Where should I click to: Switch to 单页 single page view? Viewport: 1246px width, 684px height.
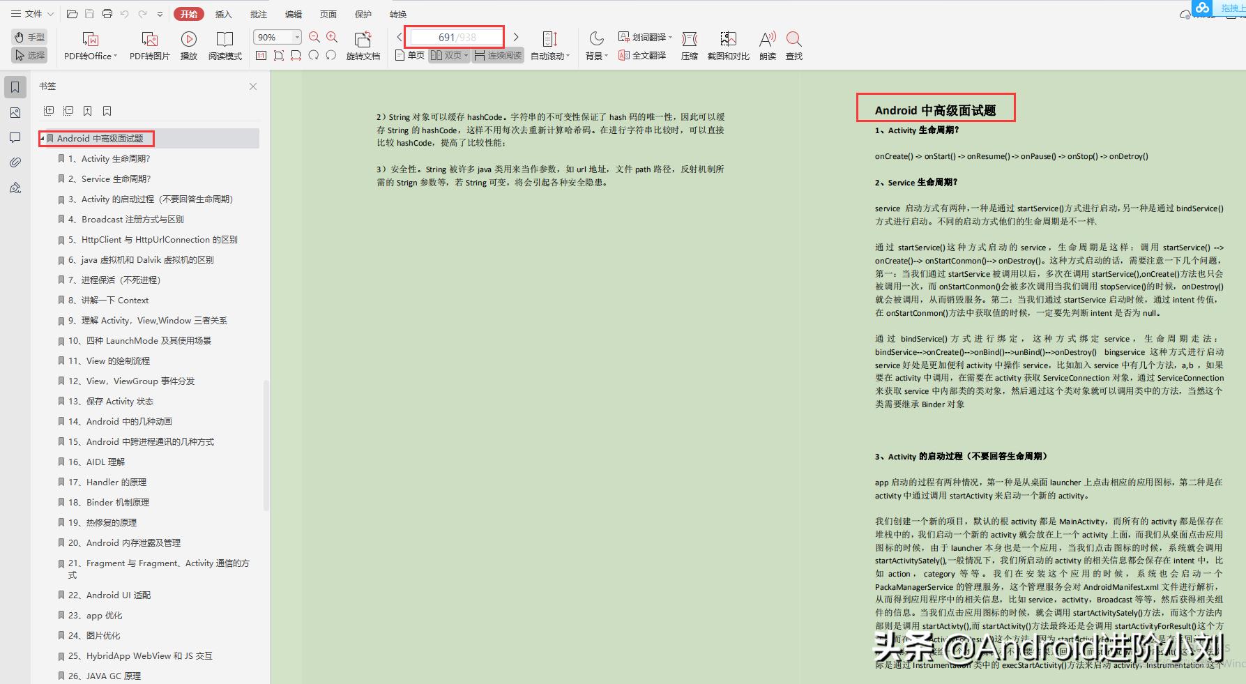point(409,56)
